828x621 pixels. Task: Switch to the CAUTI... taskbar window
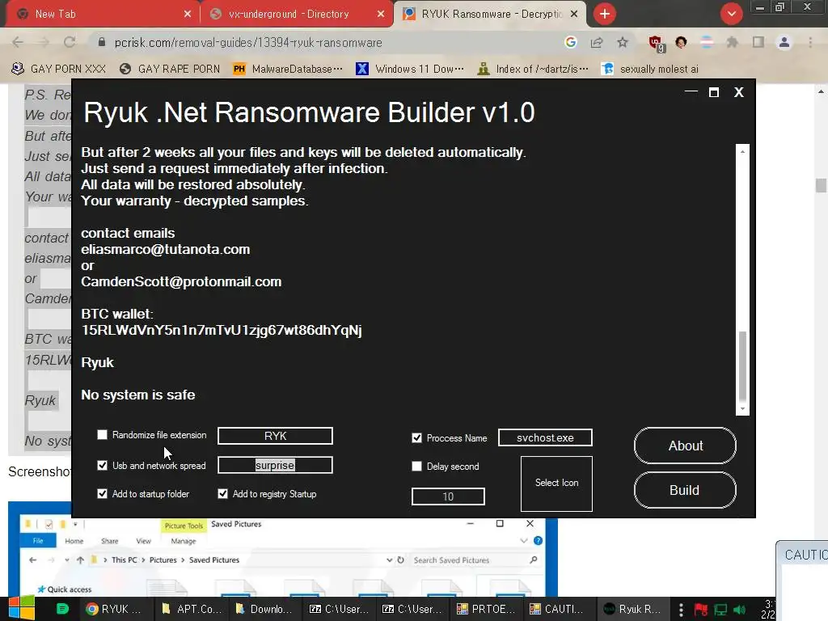[557, 609]
